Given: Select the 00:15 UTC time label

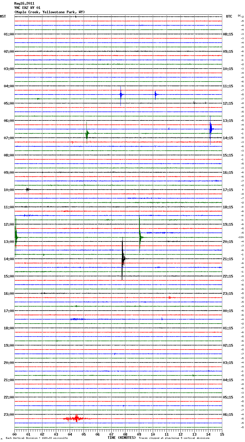Looking at the screenshot, I should [228, 311].
